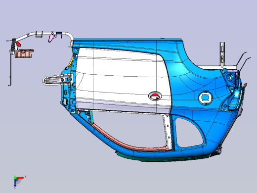
Task: Select the circular fuel filler opening
Action: coord(205,98)
